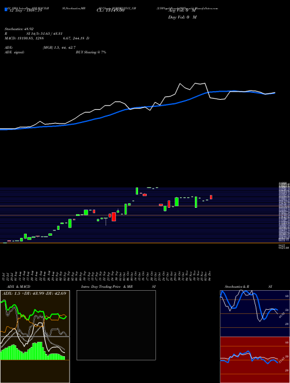Click the first date label on the date axis
The image size is (290, 383).
click(3, 276)
